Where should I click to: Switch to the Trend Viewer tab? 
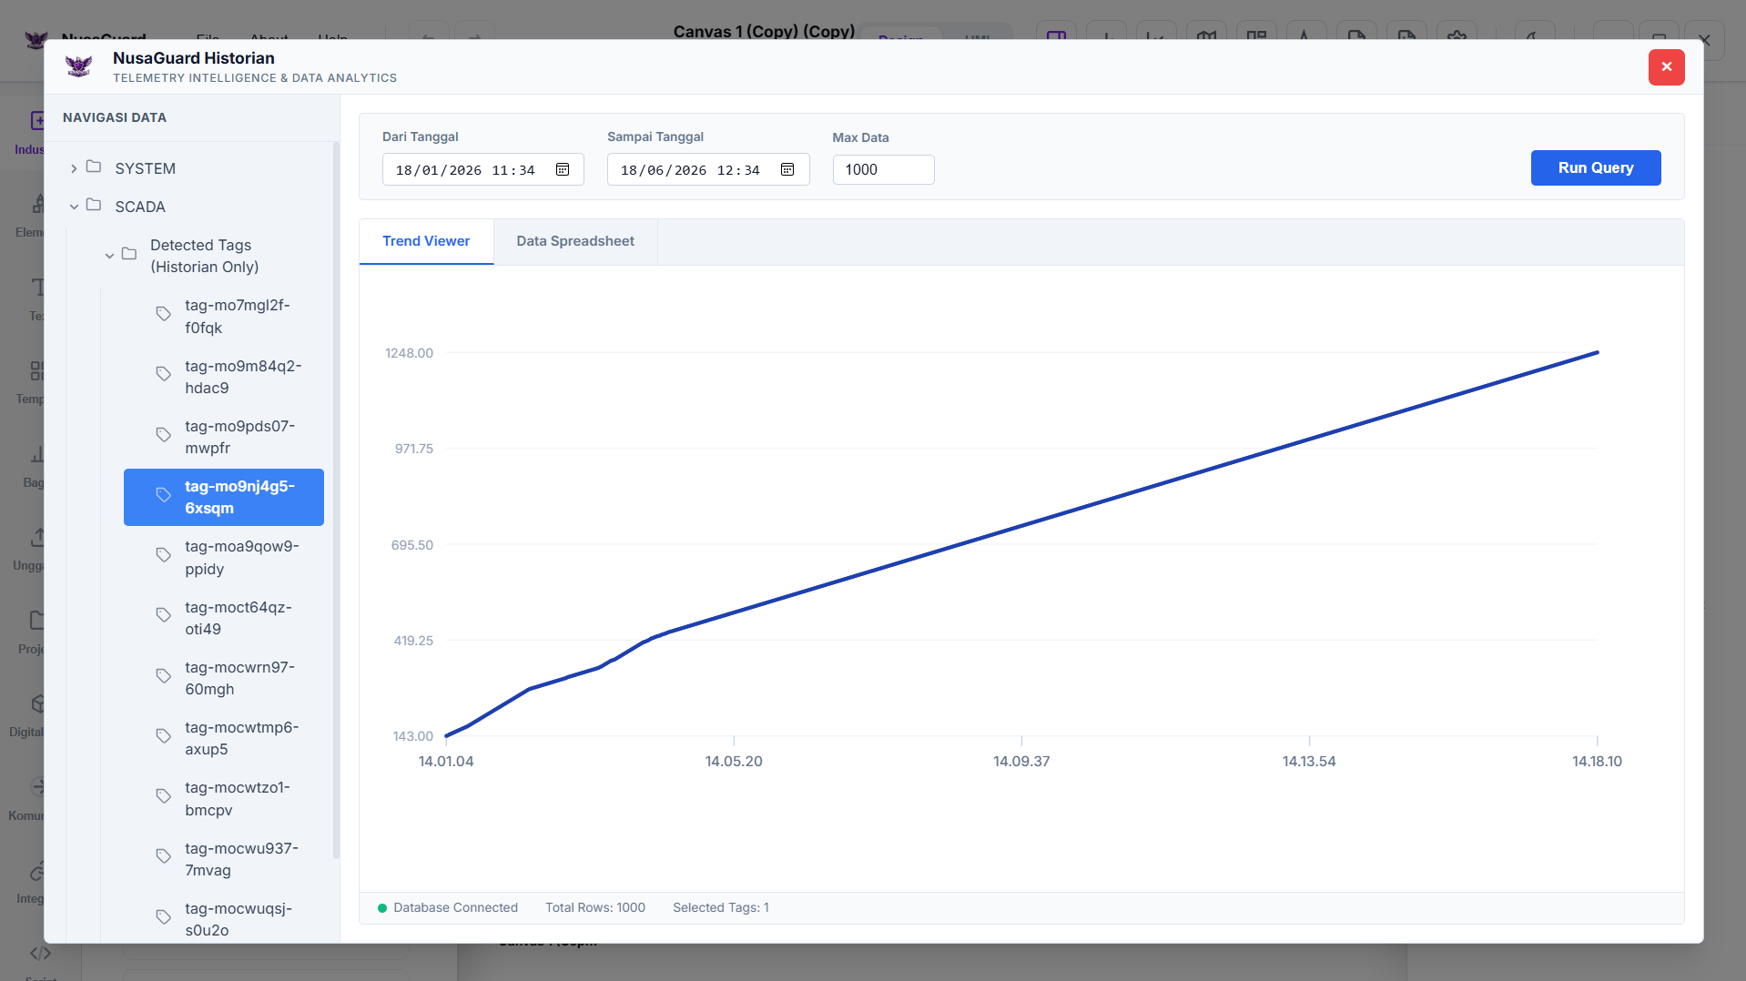pos(426,242)
